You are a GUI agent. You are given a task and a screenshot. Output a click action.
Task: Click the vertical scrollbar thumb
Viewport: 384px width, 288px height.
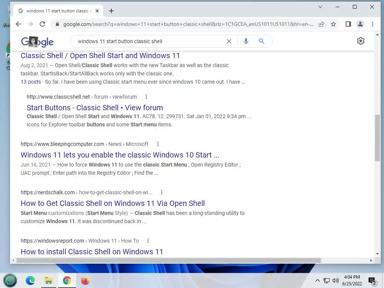377,138
